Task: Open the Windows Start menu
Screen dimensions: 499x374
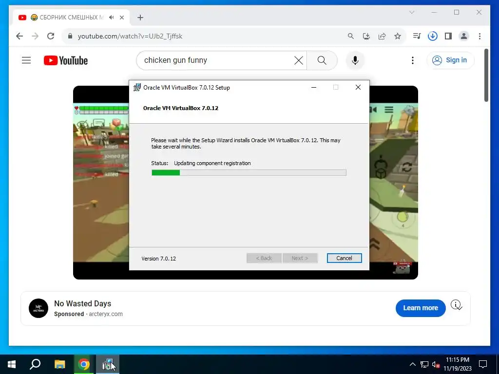Action: [12, 364]
